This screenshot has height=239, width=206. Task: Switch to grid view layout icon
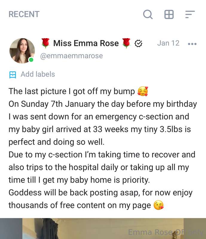click(169, 14)
